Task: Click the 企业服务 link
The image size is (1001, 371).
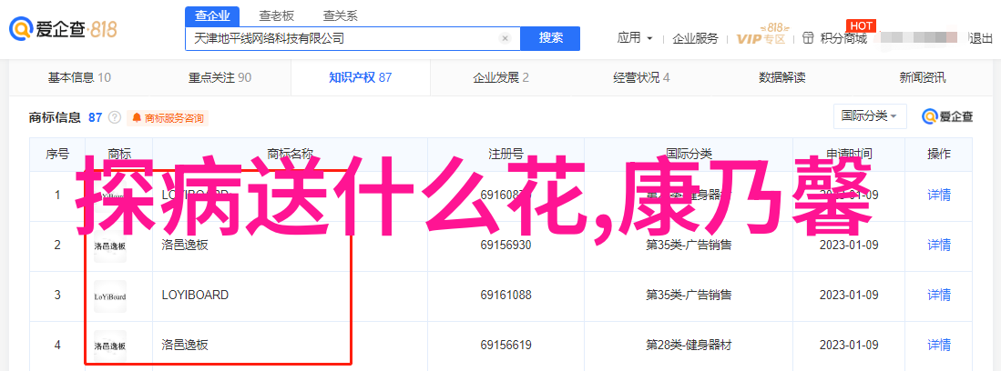Action: 695,38
